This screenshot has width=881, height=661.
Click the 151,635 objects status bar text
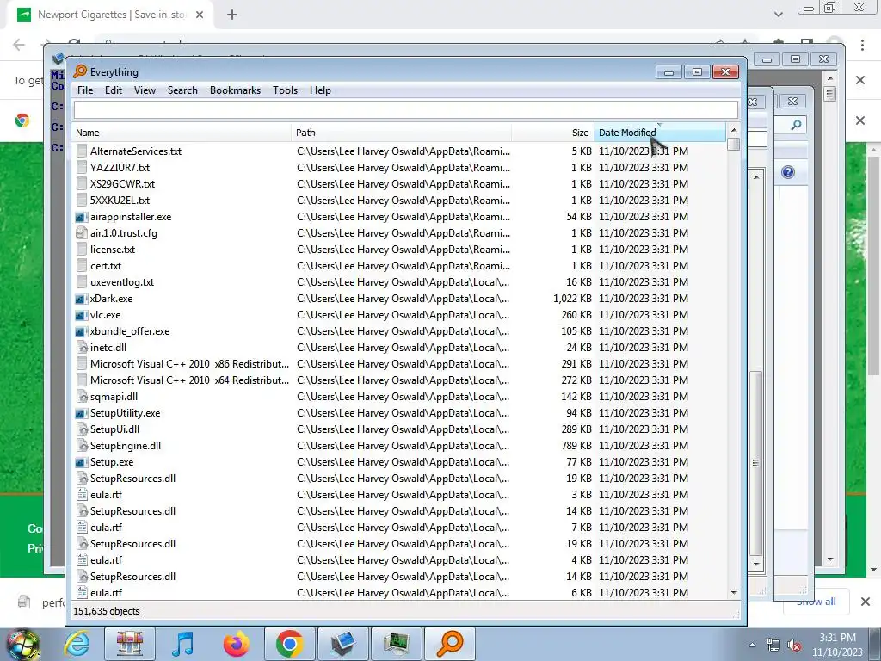pos(106,611)
